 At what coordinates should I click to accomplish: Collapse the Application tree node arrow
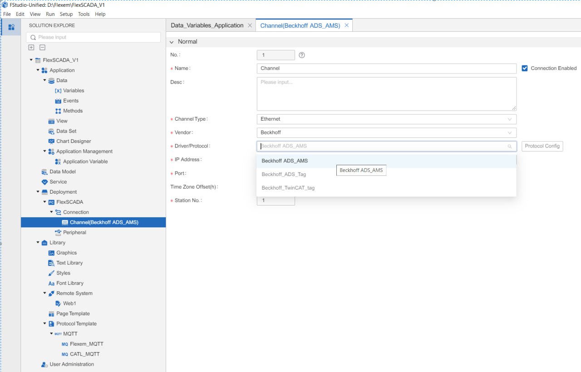coord(38,70)
